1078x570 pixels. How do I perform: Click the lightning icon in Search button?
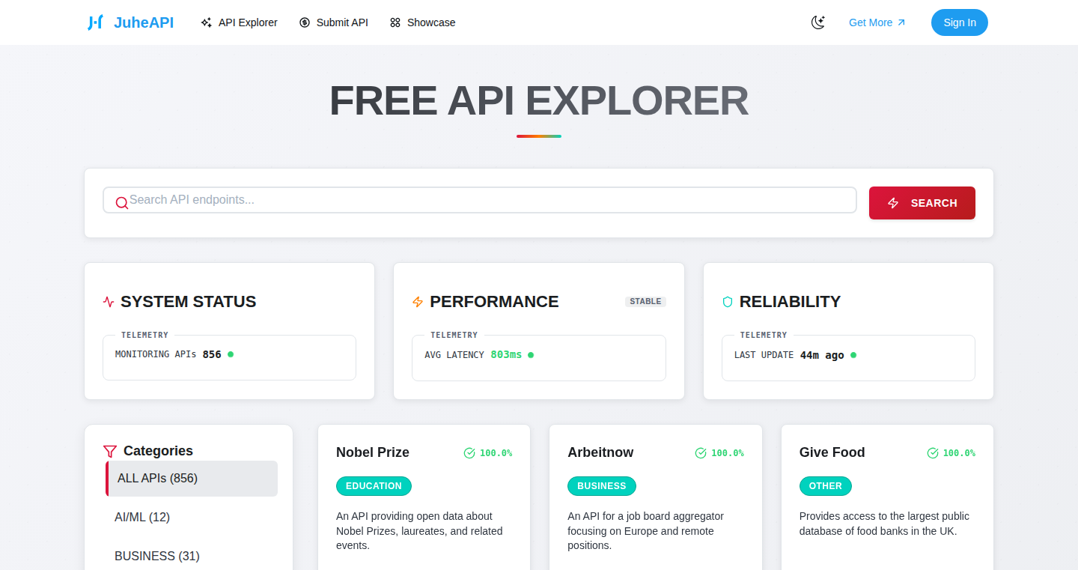(893, 203)
